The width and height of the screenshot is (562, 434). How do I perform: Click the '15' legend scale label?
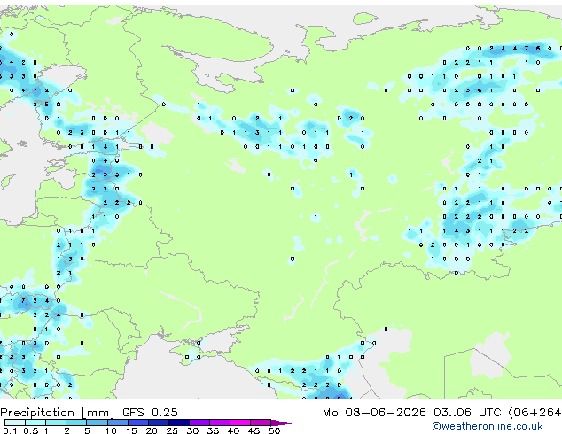(x=131, y=430)
